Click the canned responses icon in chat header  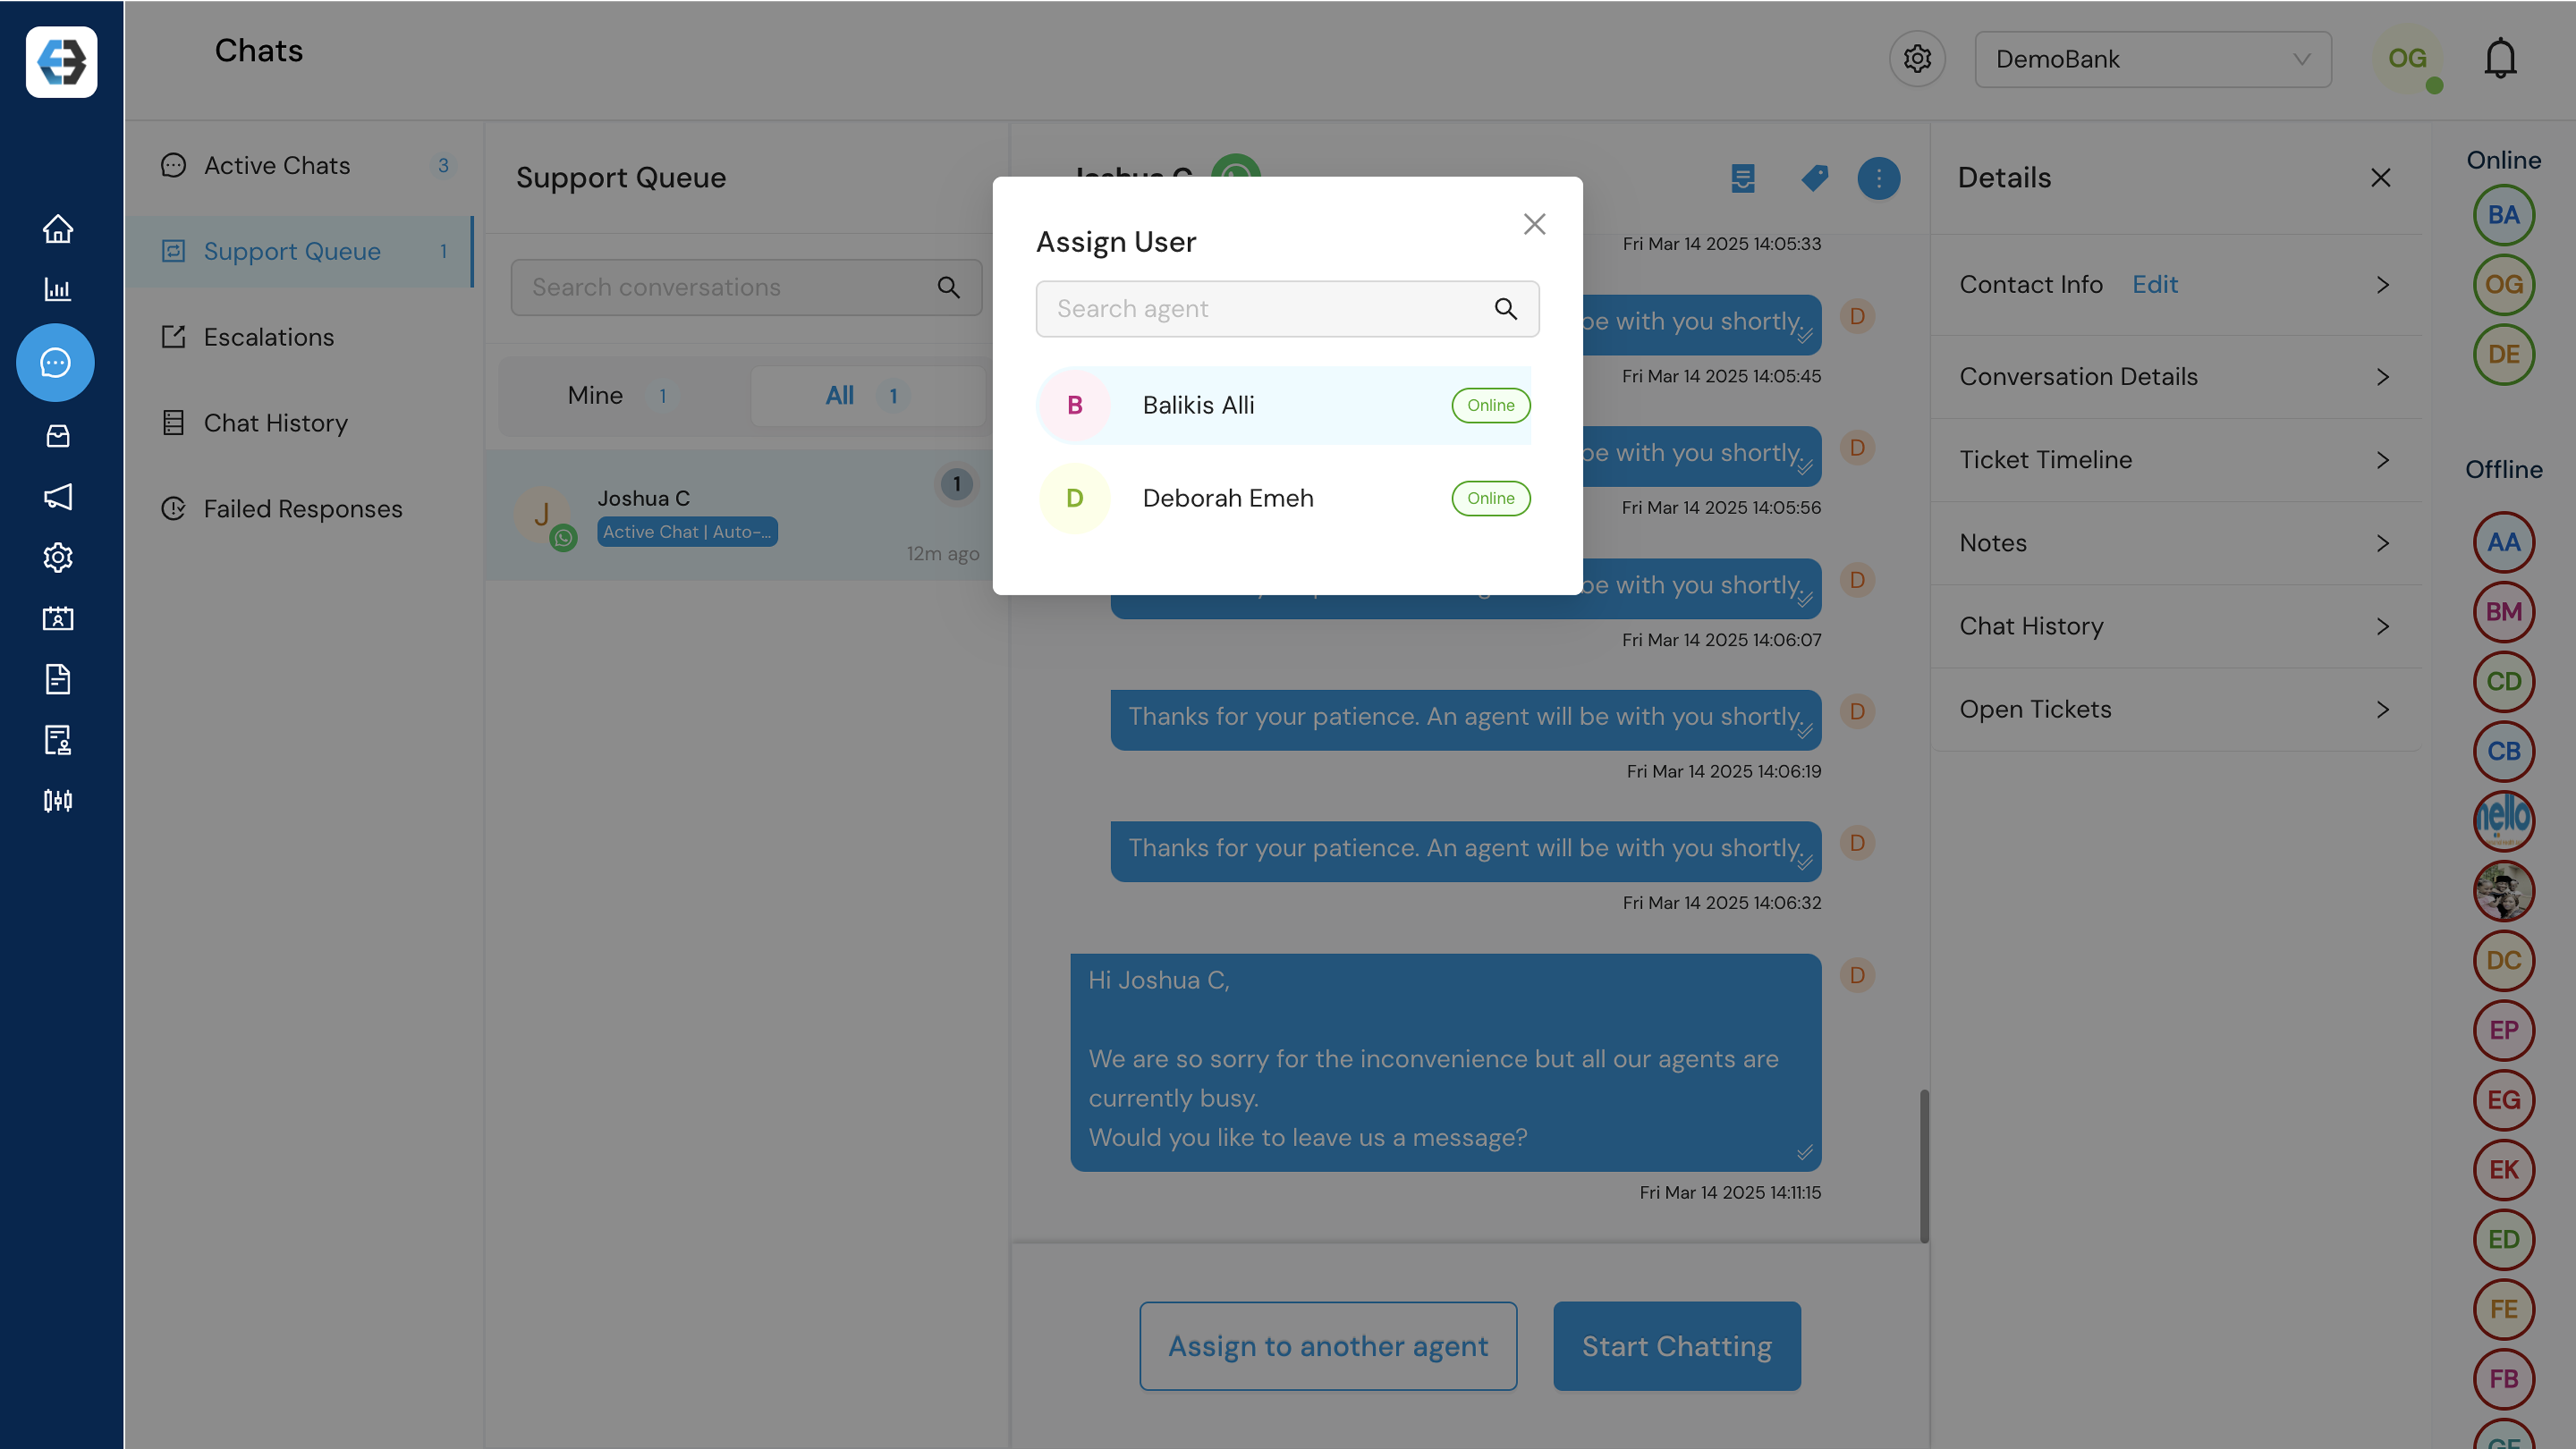click(x=1743, y=178)
